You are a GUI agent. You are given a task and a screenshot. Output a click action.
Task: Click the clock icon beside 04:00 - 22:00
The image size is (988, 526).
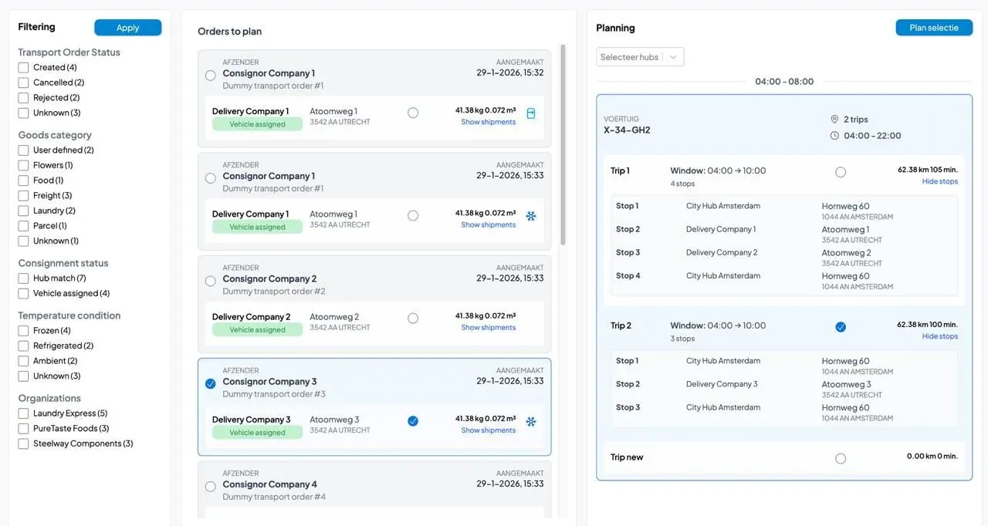834,136
